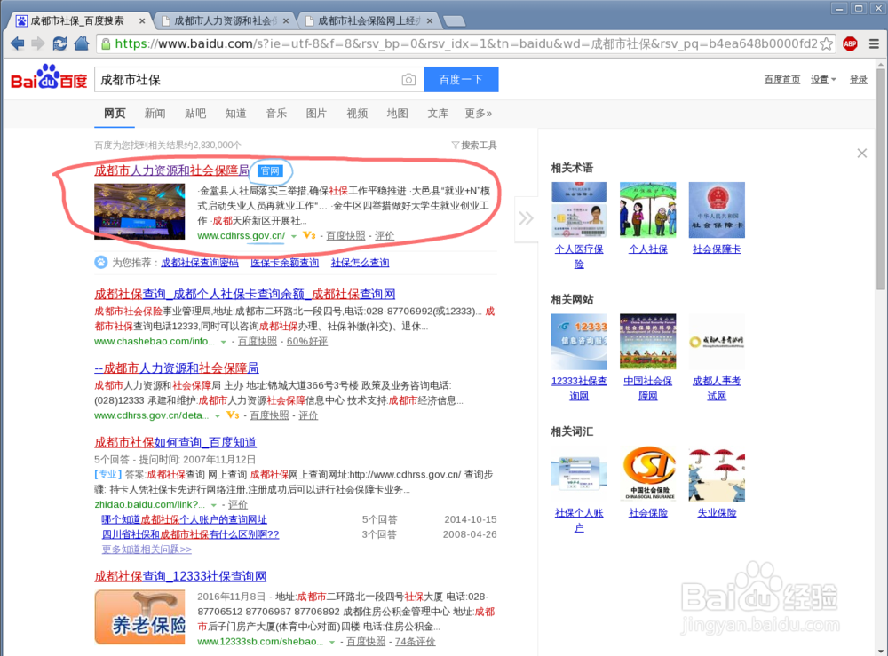Expand dropdown arrow after www.cdhrss.gov.cn/
888x656 pixels.
[x=293, y=236]
